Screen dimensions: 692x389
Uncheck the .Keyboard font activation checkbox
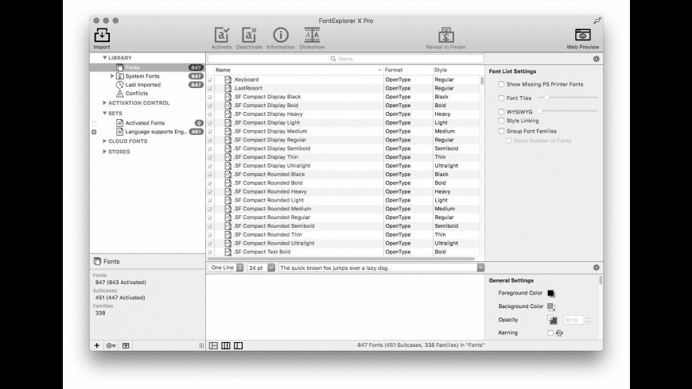pos(210,79)
